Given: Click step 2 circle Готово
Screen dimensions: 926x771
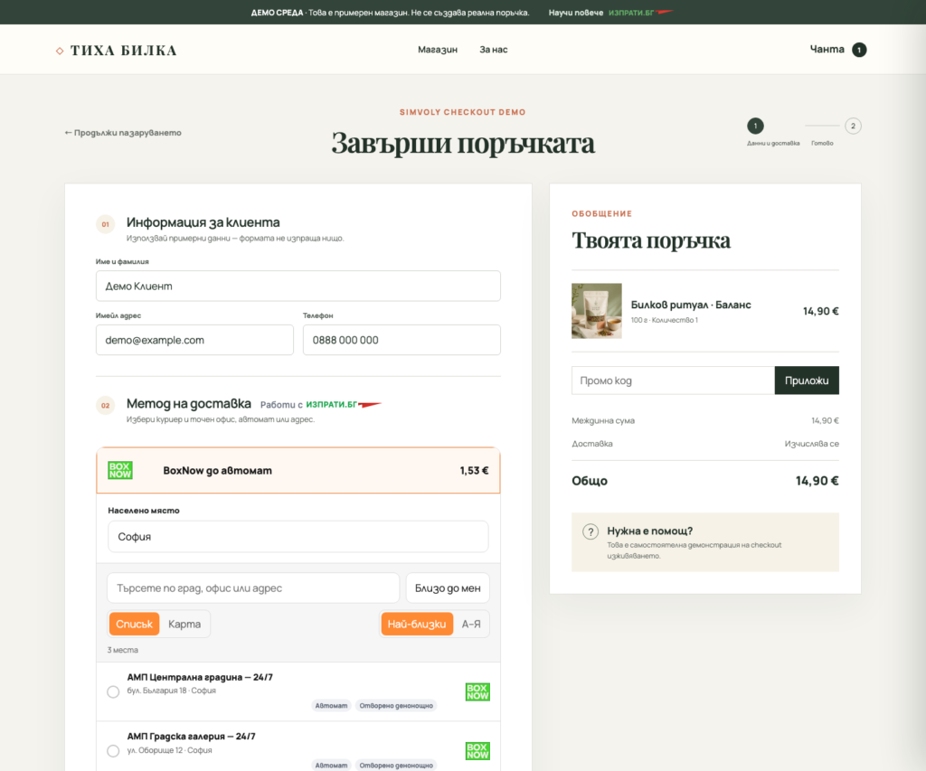Looking at the screenshot, I should [x=853, y=126].
